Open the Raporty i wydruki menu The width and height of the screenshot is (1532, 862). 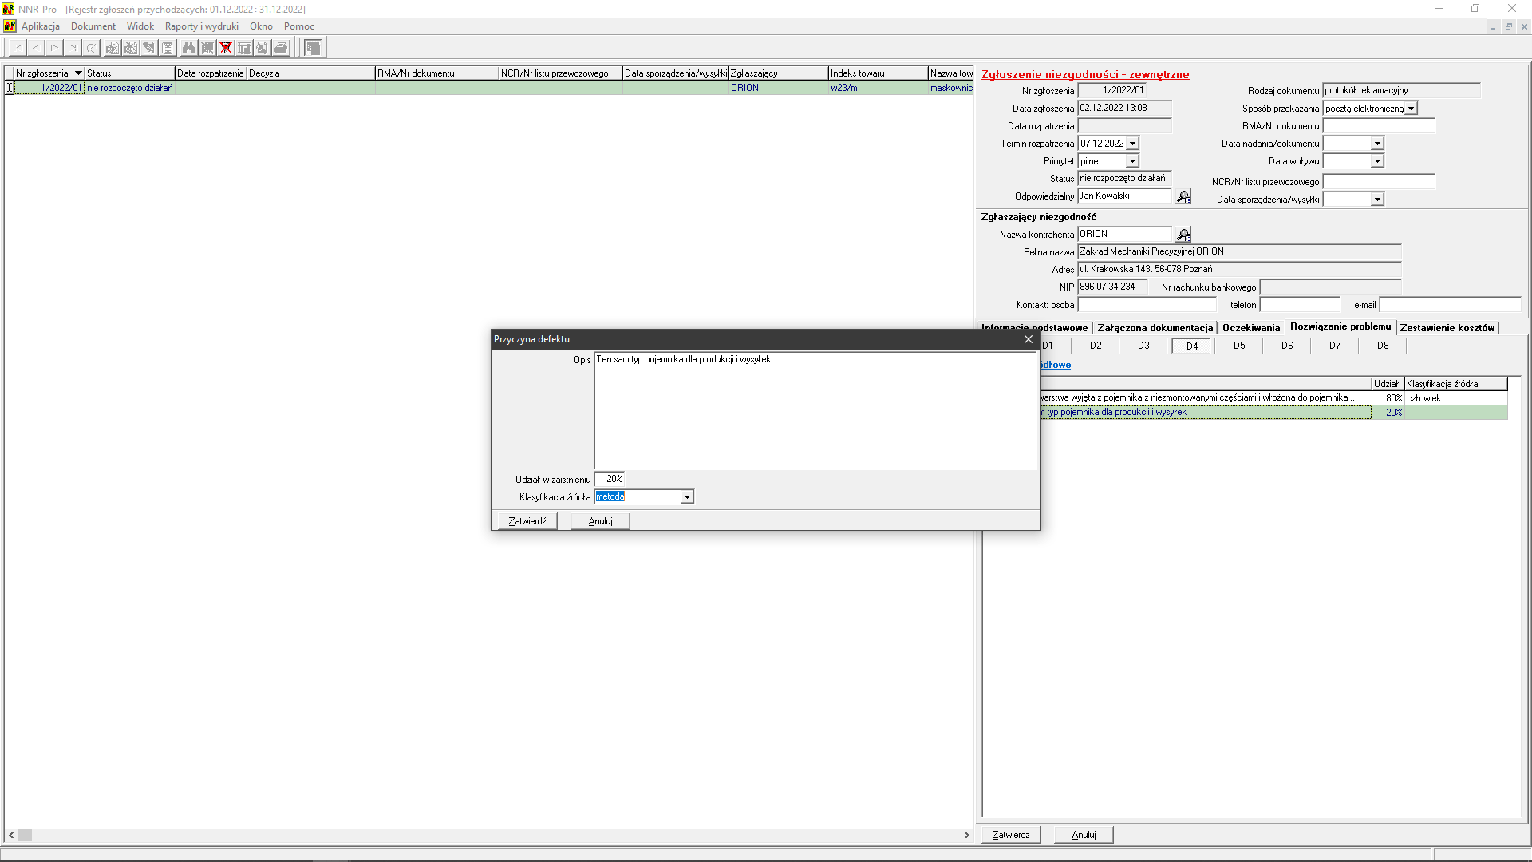pyautogui.click(x=201, y=26)
